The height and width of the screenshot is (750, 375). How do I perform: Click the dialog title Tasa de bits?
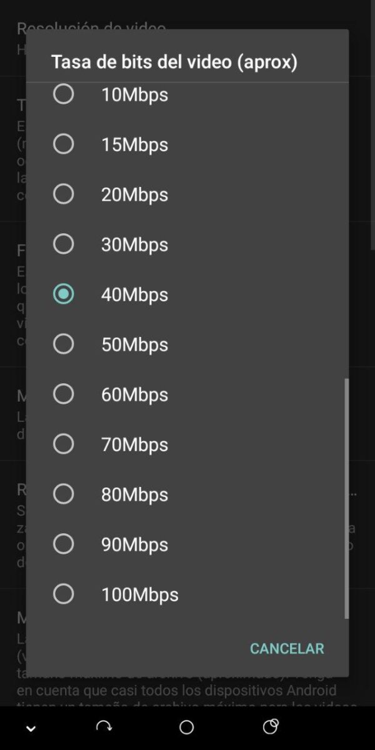click(174, 62)
